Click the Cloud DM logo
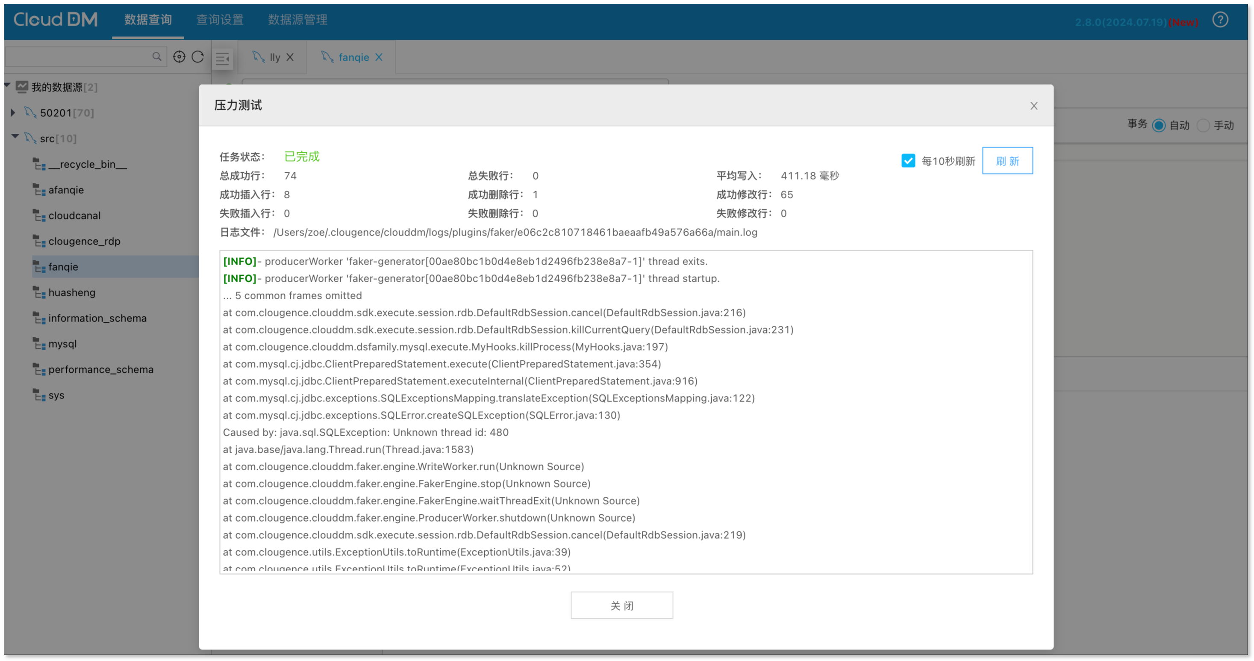The height and width of the screenshot is (661, 1254). tap(56, 20)
